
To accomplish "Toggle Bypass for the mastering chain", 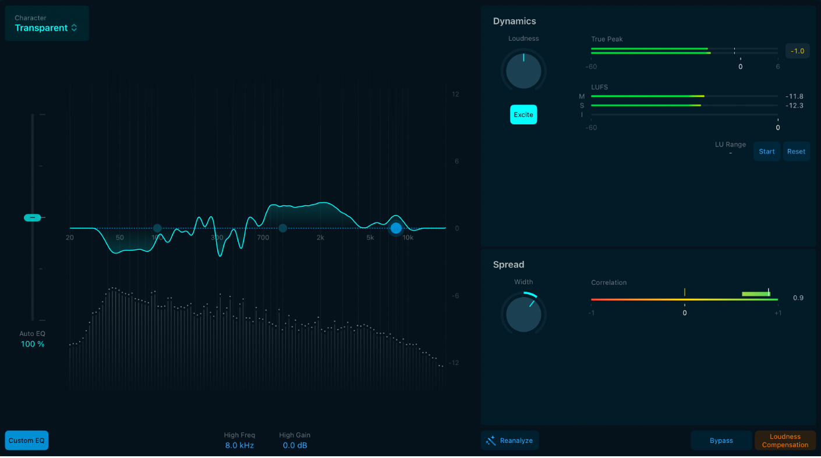I will [721, 440].
